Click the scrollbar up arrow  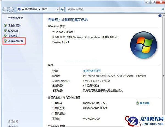[x=164, y=15]
